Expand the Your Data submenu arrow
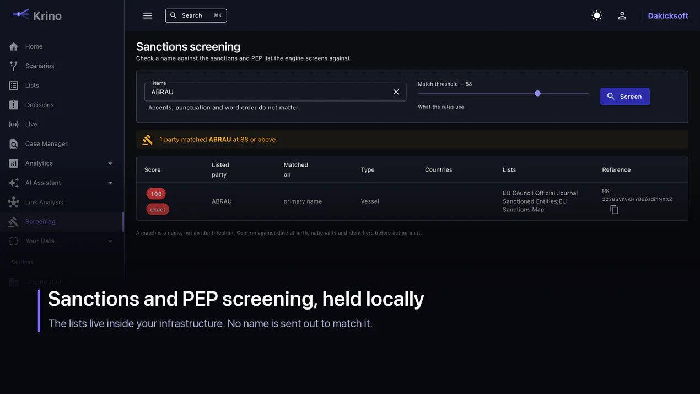The height and width of the screenshot is (394, 700). point(110,241)
